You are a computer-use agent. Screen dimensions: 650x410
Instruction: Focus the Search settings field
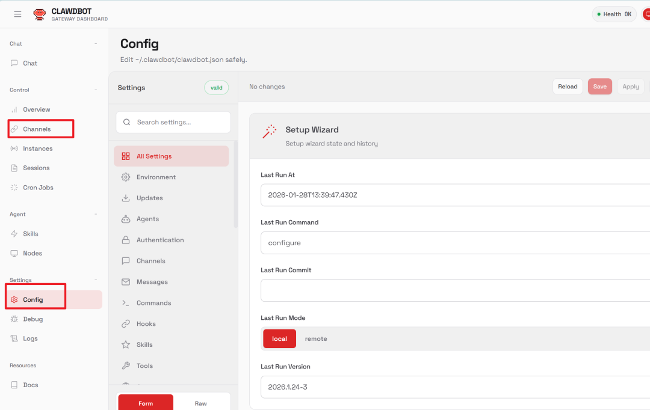point(173,122)
